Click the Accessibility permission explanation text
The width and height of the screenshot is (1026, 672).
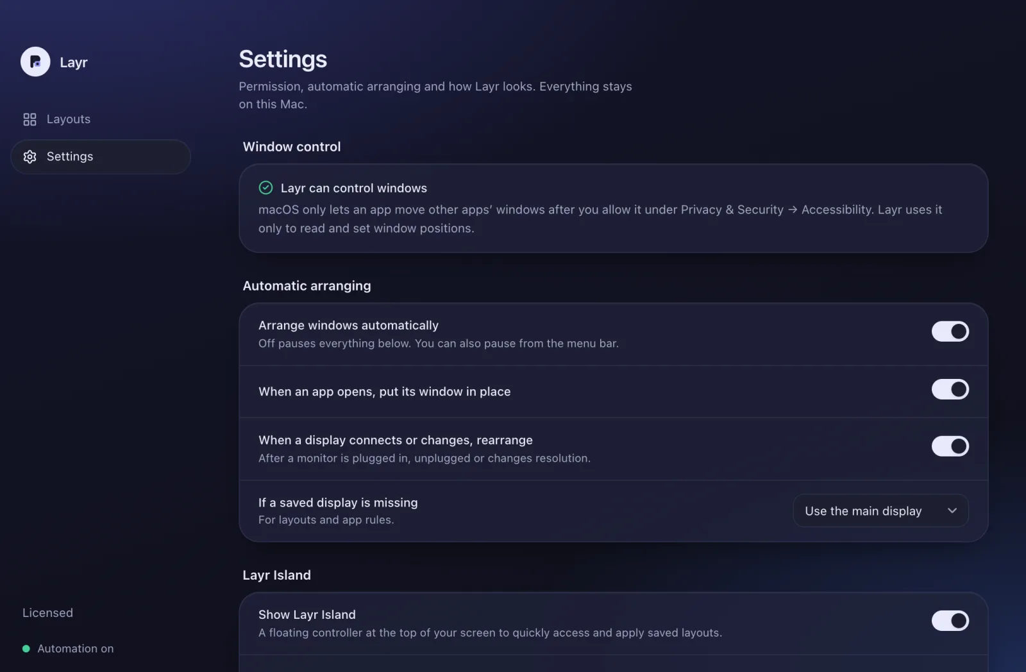[600, 219]
